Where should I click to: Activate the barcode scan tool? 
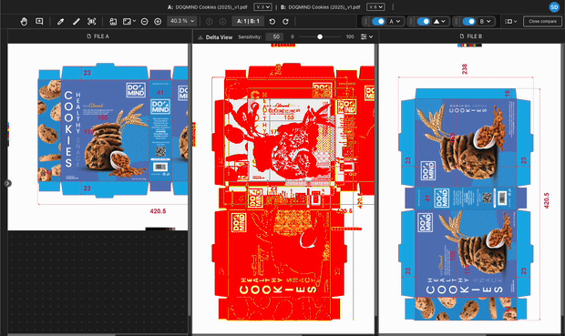[x=91, y=22]
